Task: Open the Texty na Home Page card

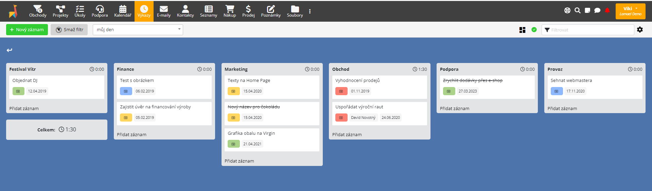Action: tap(272, 87)
